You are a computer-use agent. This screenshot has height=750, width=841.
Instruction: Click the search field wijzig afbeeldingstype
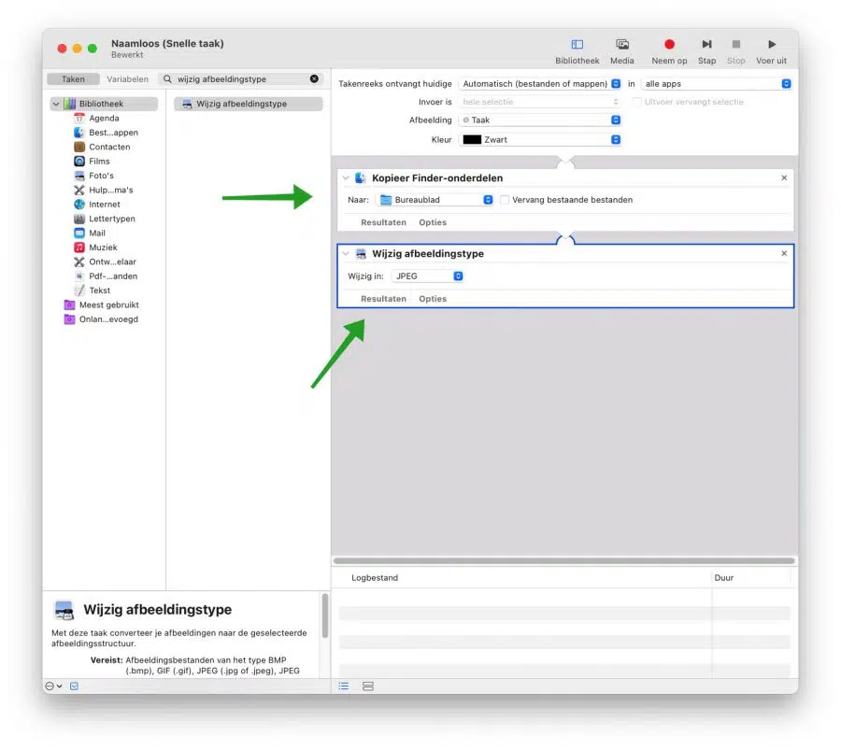[240, 78]
